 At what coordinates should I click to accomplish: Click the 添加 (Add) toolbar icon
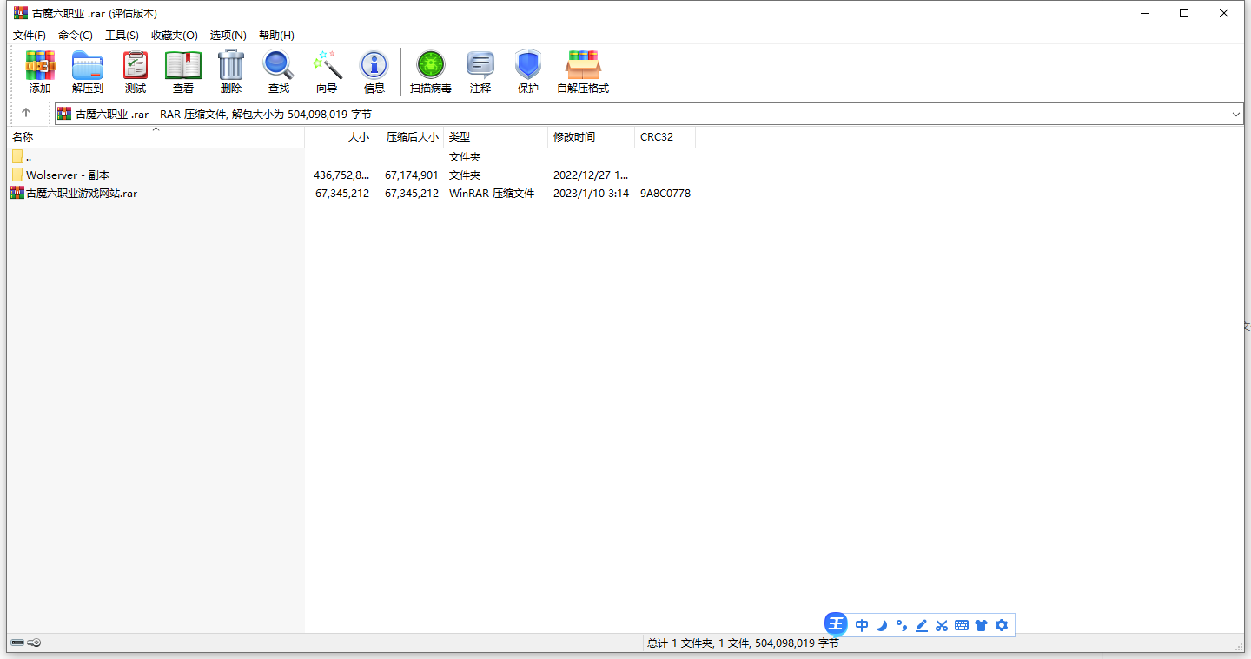(40, 71)
